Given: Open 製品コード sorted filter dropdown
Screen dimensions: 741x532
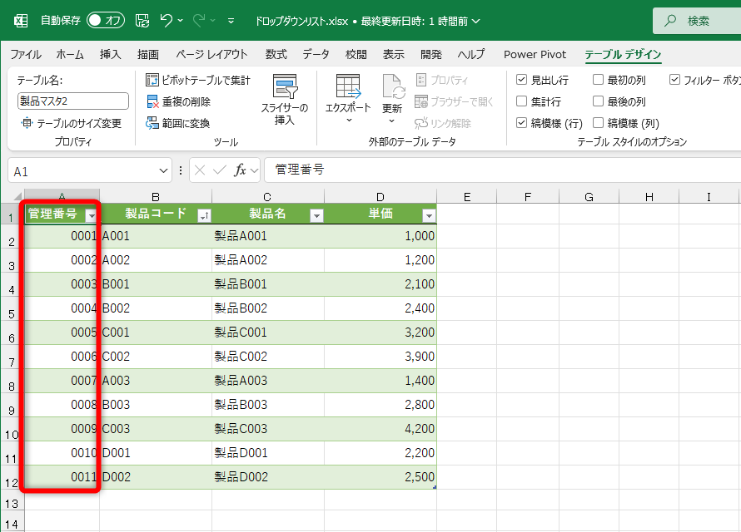Looking at the screenshot, I should pyautogui.click(x=204, y=216).
